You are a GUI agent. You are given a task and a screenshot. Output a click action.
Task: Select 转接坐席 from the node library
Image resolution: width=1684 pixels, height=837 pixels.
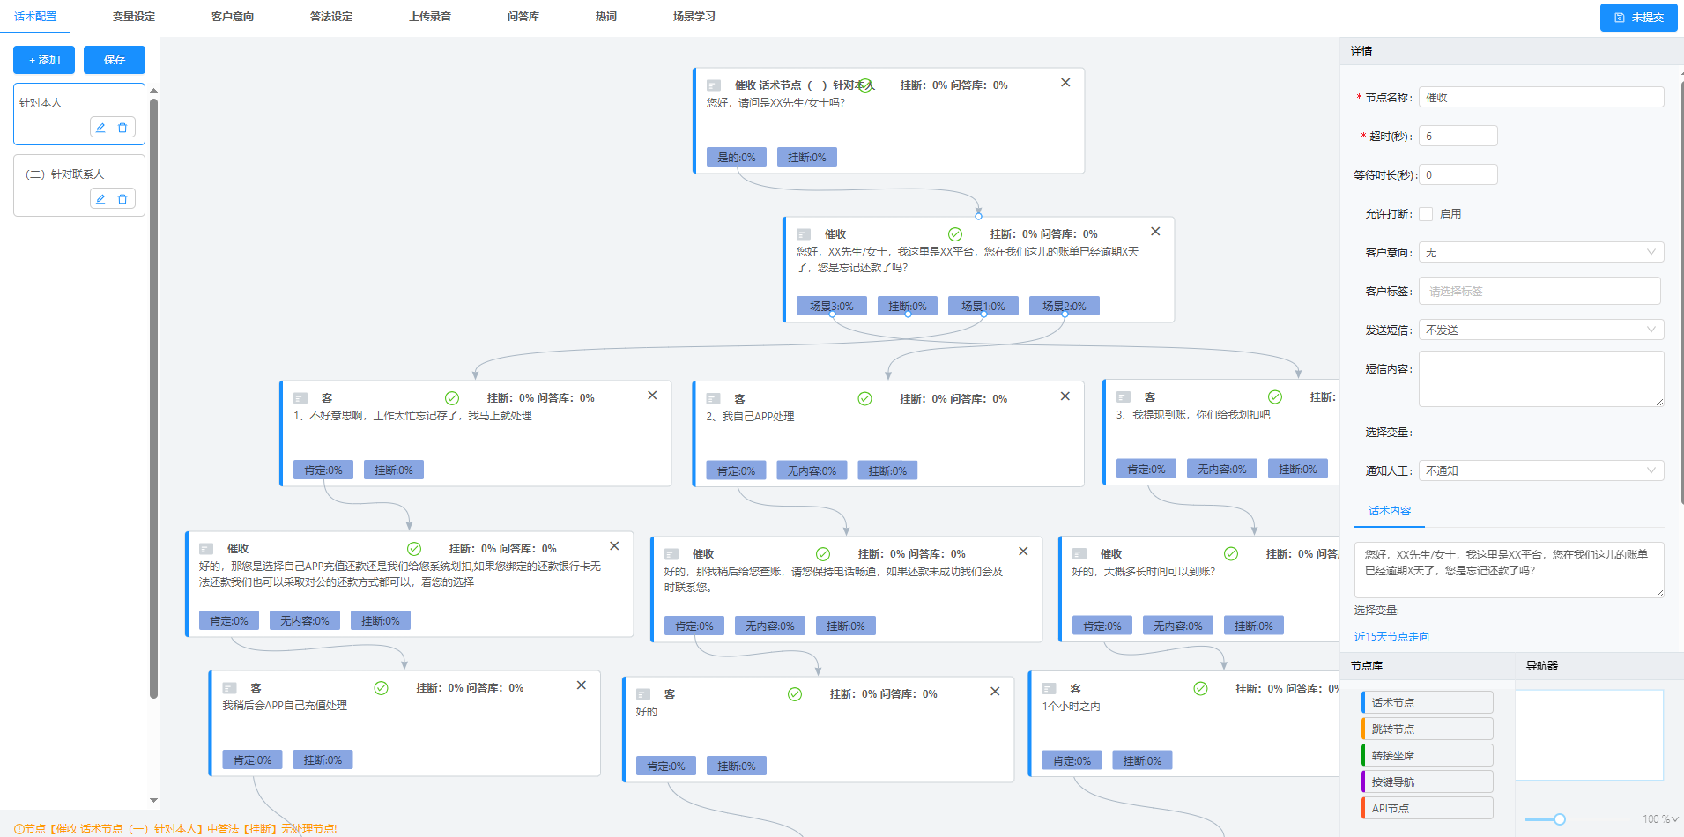1428,756
